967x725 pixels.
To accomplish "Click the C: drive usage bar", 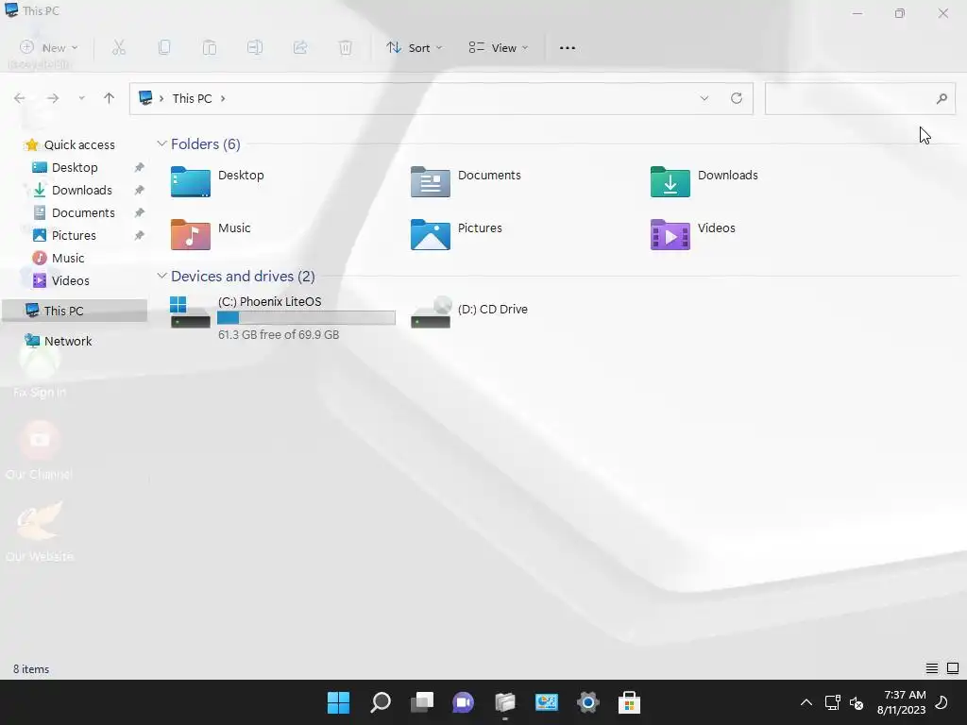I will tap(306, 317).
